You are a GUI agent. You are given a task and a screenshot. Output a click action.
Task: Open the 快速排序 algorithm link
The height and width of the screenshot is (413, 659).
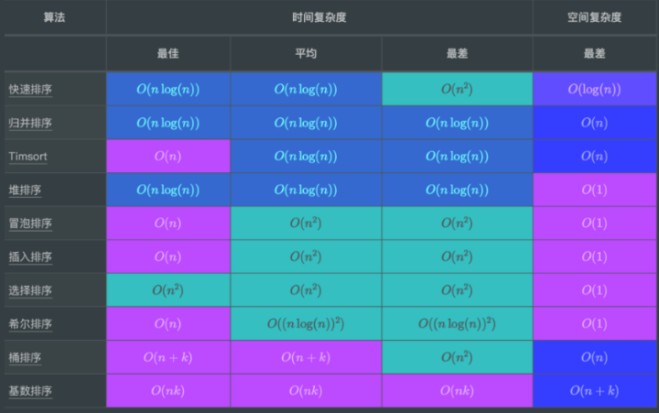(x=30, y=89)
